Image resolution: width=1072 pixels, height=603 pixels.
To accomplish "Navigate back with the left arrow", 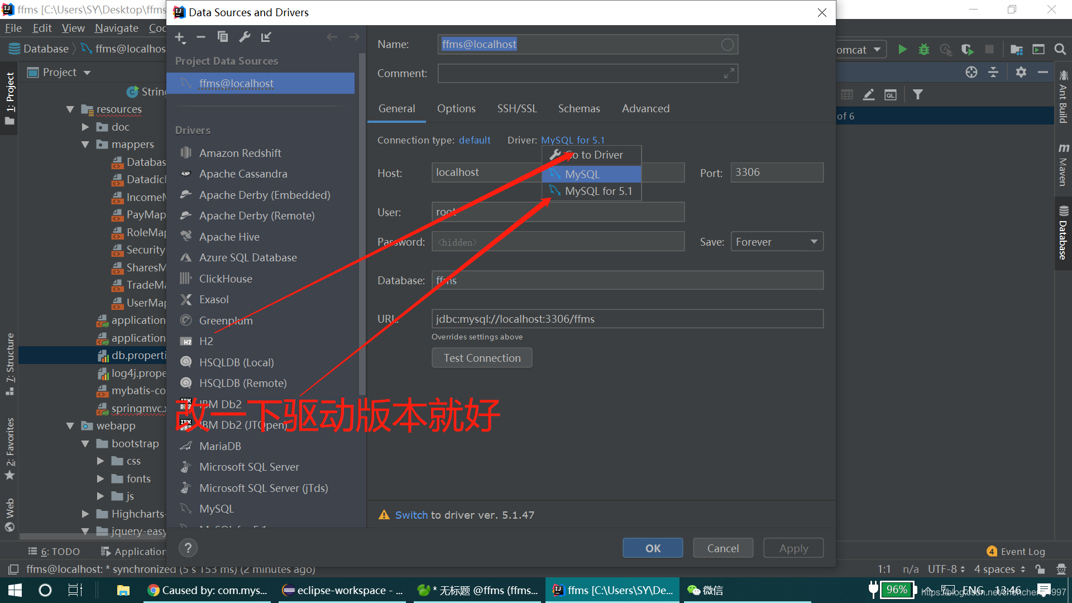I will [332, 37].
